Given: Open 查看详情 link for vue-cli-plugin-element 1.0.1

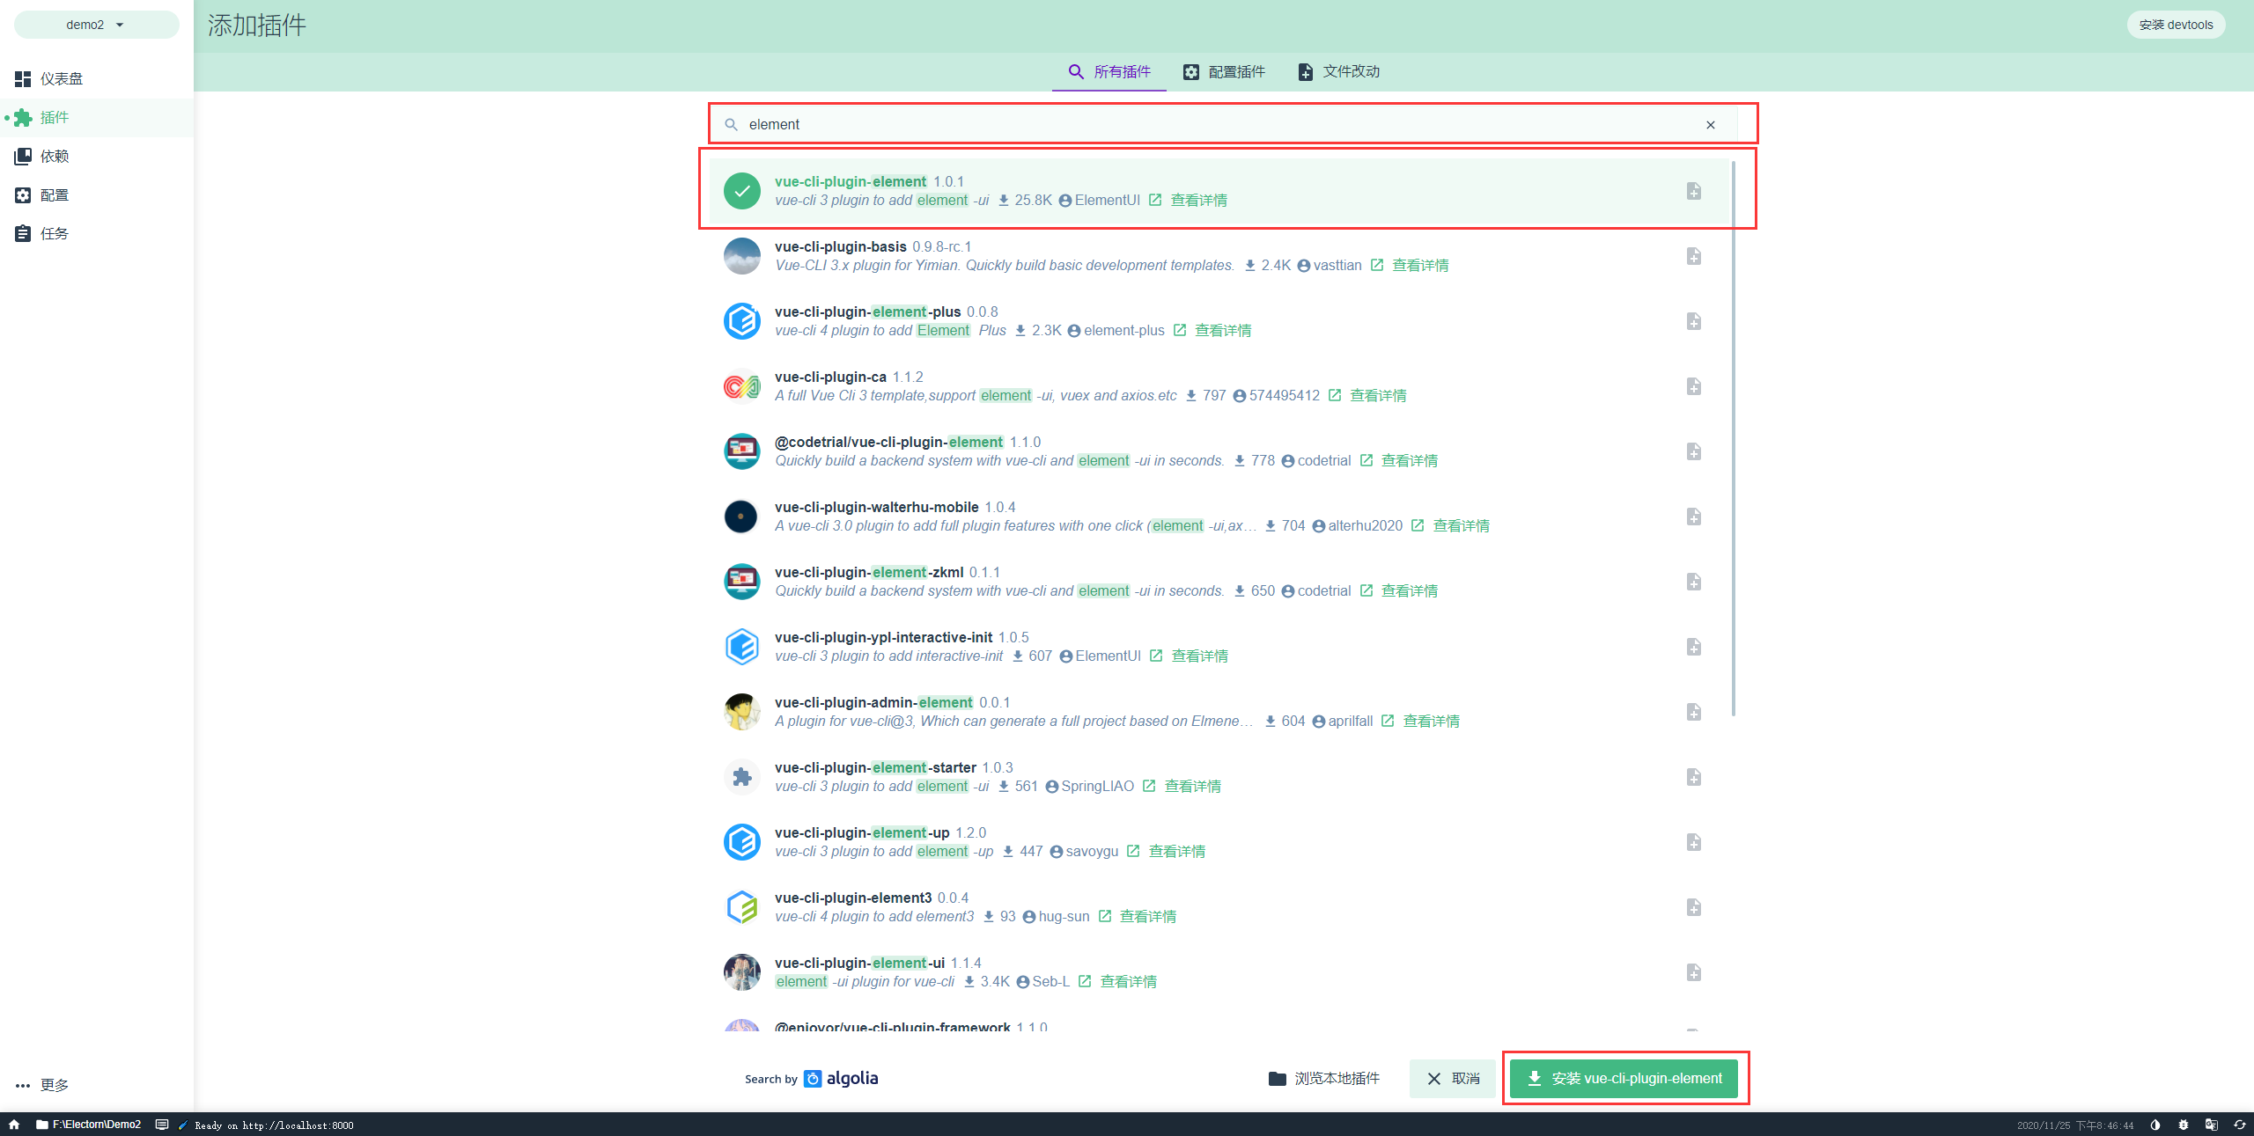Looking at the screenshot, I should [1198, 201].
